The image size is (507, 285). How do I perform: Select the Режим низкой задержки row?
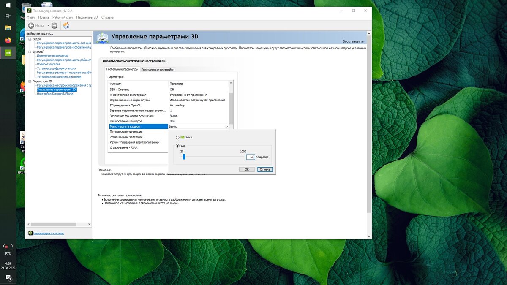138,137
